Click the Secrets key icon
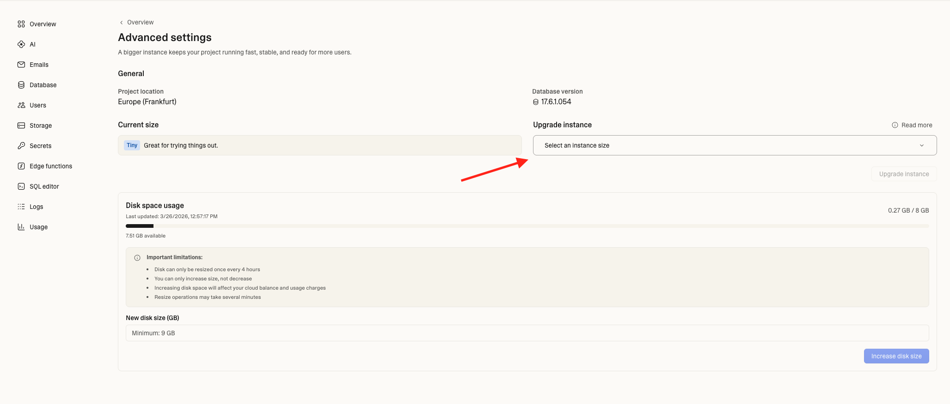Screen dimensions: 950x404 click(x=21, y=146)
